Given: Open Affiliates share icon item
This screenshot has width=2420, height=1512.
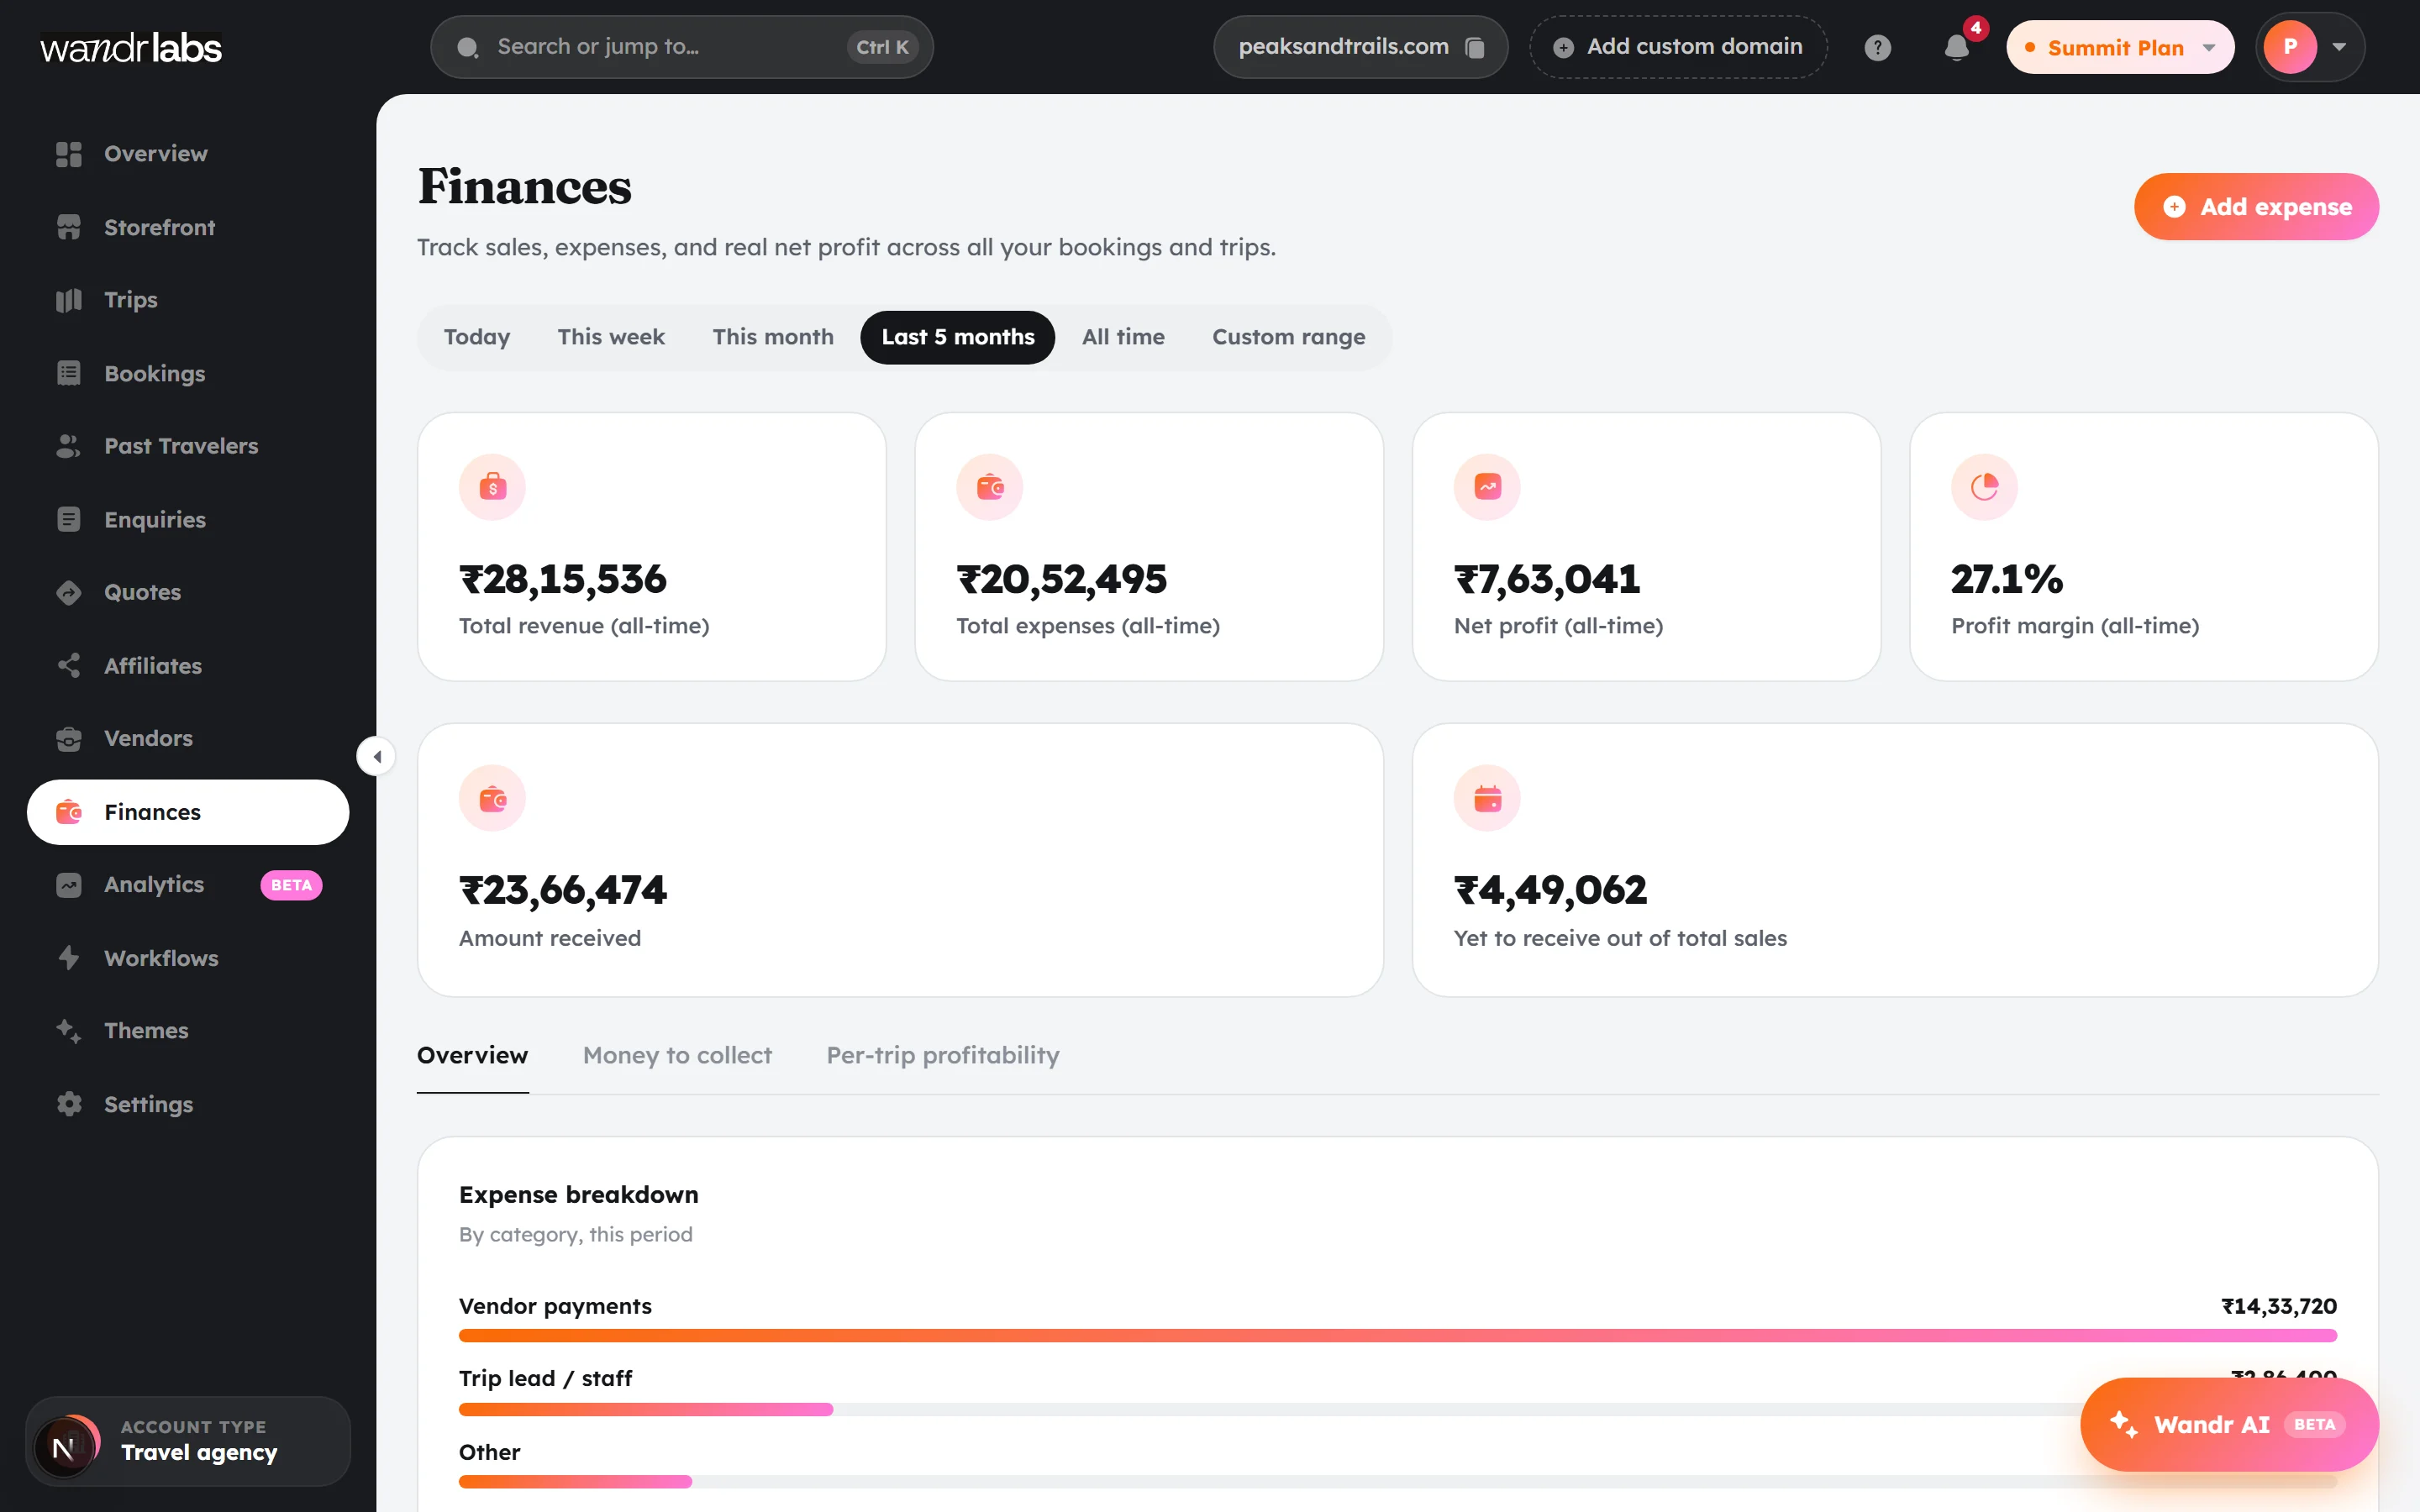Looking at the screenshot, I should (x=188, y=665).
